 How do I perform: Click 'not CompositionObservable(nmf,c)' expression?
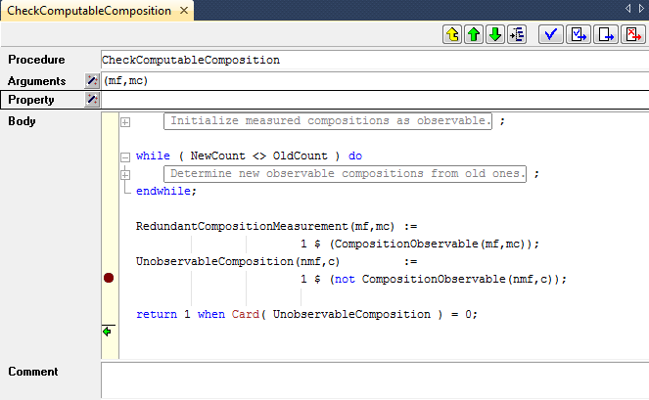pos(442,279)
